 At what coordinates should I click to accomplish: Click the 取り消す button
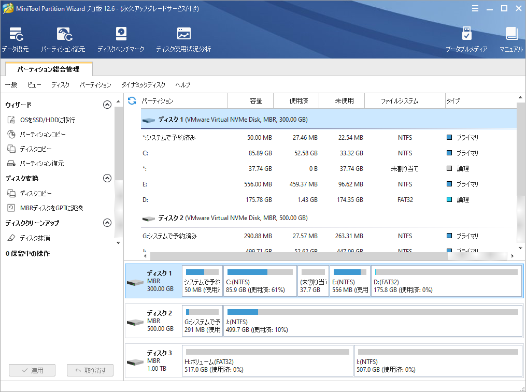click(90, 370)
